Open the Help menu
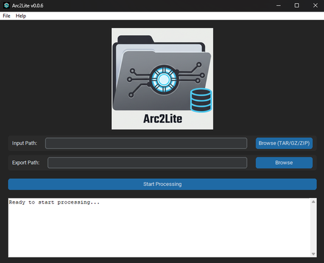Screen dimensions: 324x263 (21, 16)
